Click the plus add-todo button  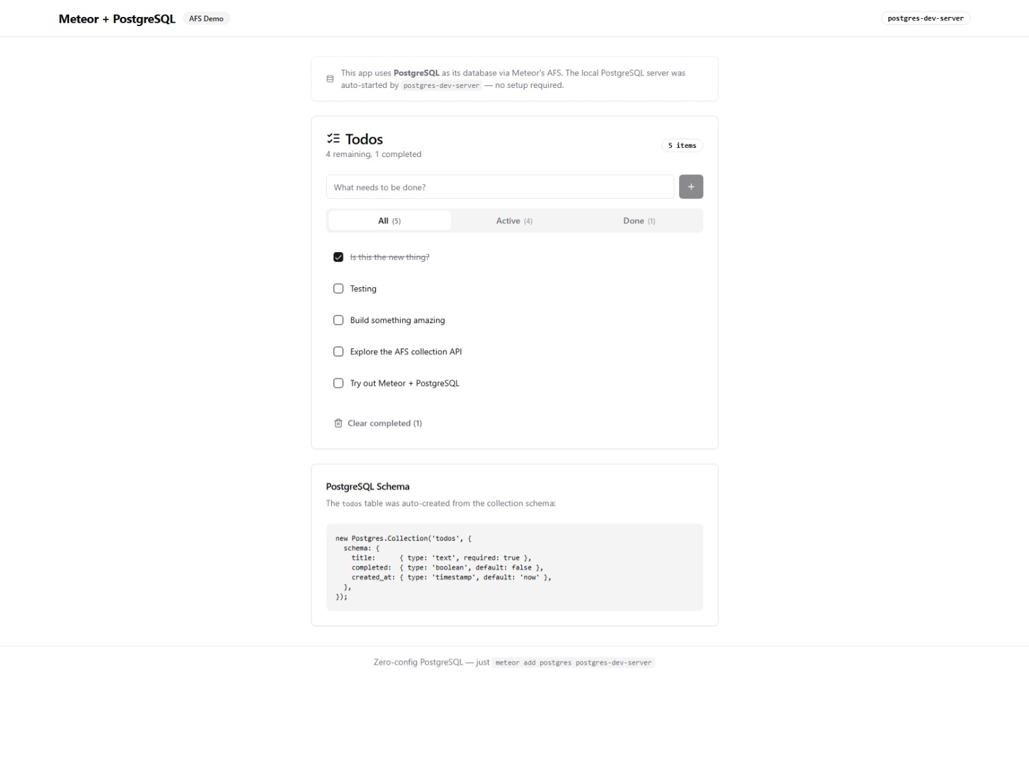click(x=691, y=187)
